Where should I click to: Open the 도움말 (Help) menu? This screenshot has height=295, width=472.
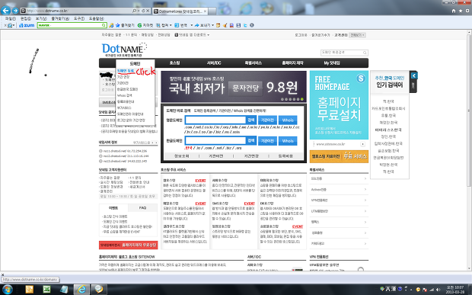point(97,19)
